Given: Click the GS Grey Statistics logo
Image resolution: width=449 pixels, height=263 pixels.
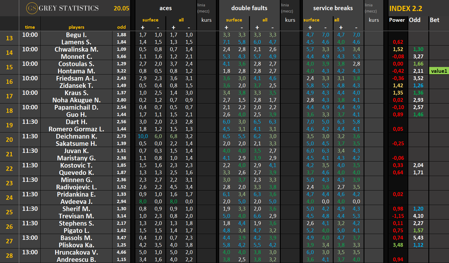Looking at the screenshot, I should click(x=62, y=8).
